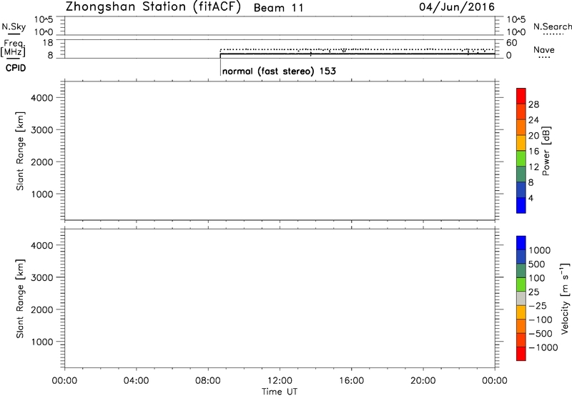572x396 pixels.
Task: Click the solid frequency line in Freq panel
Action: coord(357,54)
